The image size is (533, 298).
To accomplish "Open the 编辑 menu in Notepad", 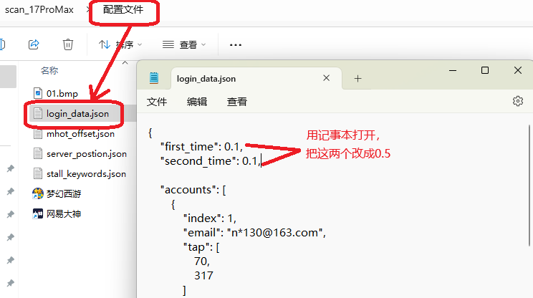I will [x=197, y=102].
